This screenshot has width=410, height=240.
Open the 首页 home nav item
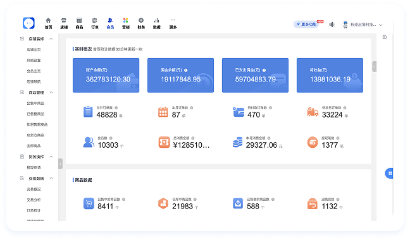pyautogui.click(x=48, y=23)
